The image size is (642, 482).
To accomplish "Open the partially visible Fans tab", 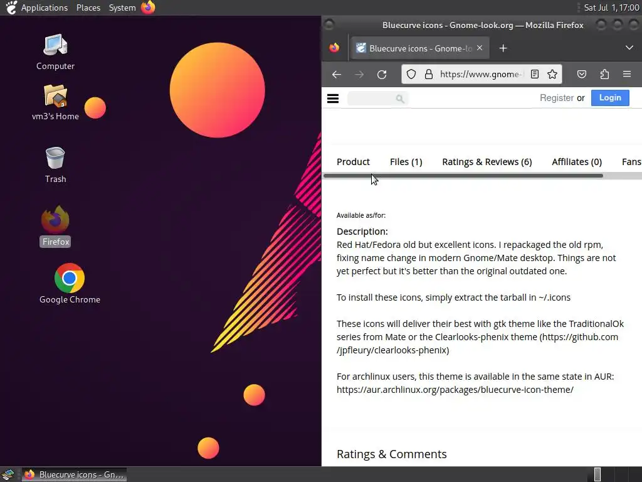I will point(631,162).
